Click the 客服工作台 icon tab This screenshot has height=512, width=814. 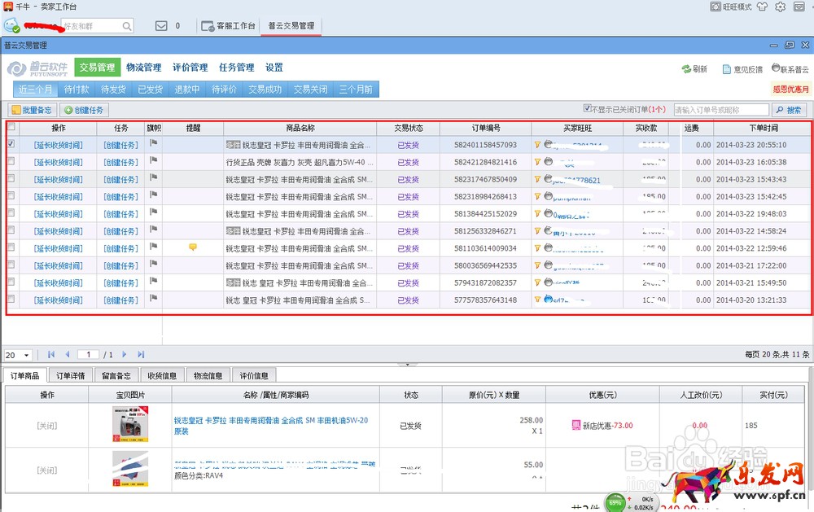[x=207, y=25]
